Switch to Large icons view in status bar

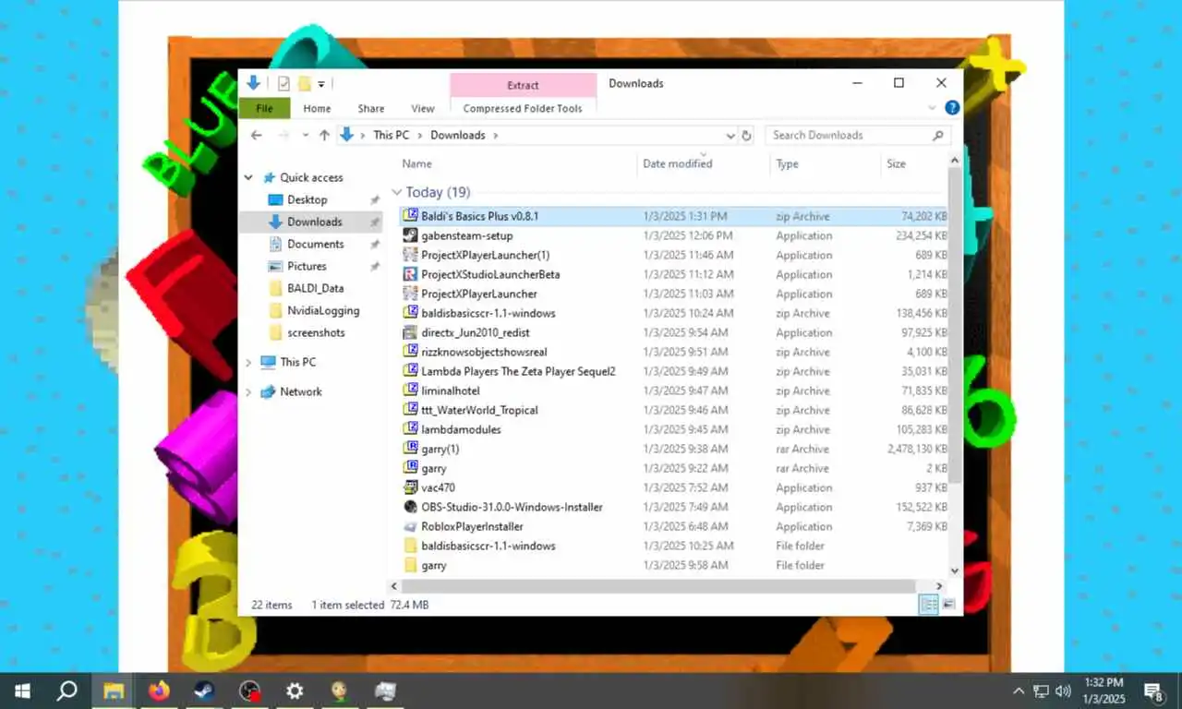coord(948,605)
